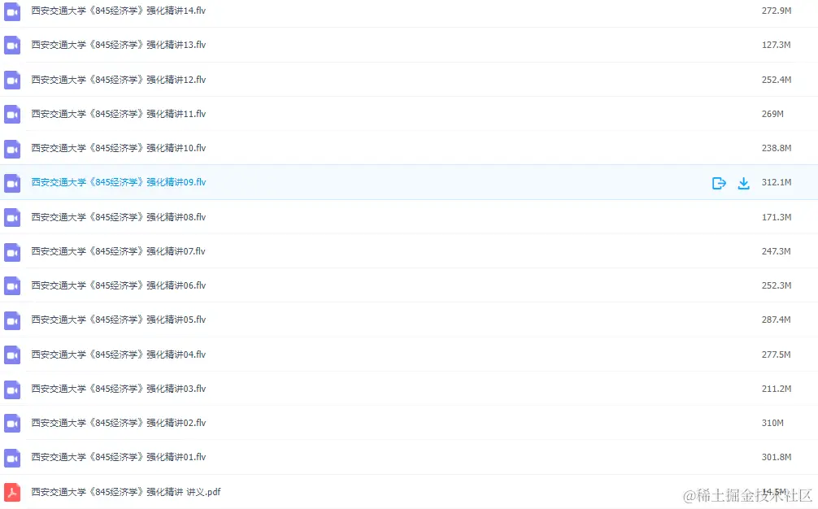Select file name 强化精讲03.flv

(x=119, y=389)
